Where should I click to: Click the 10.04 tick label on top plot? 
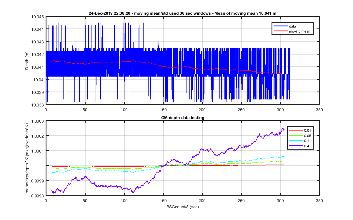39,80
